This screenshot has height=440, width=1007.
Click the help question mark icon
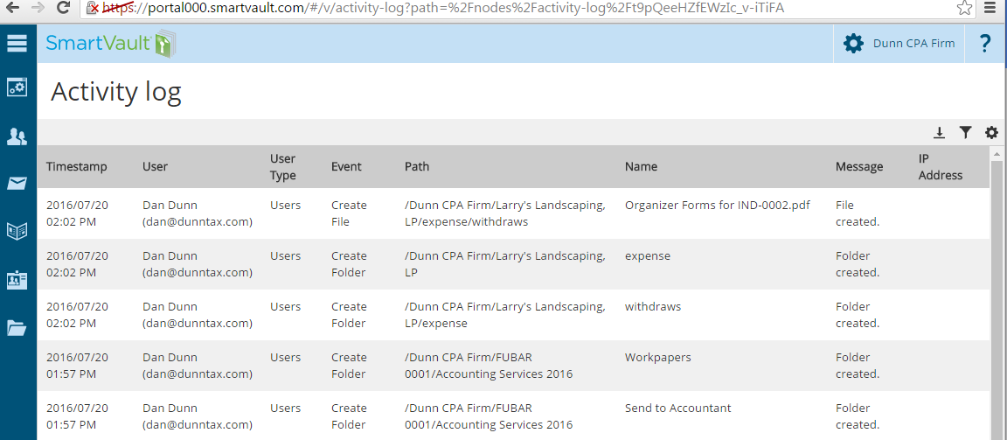tap(985, 44)
